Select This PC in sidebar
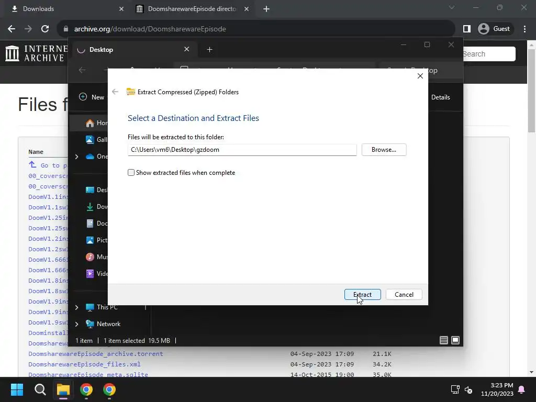 coord(102,307)
